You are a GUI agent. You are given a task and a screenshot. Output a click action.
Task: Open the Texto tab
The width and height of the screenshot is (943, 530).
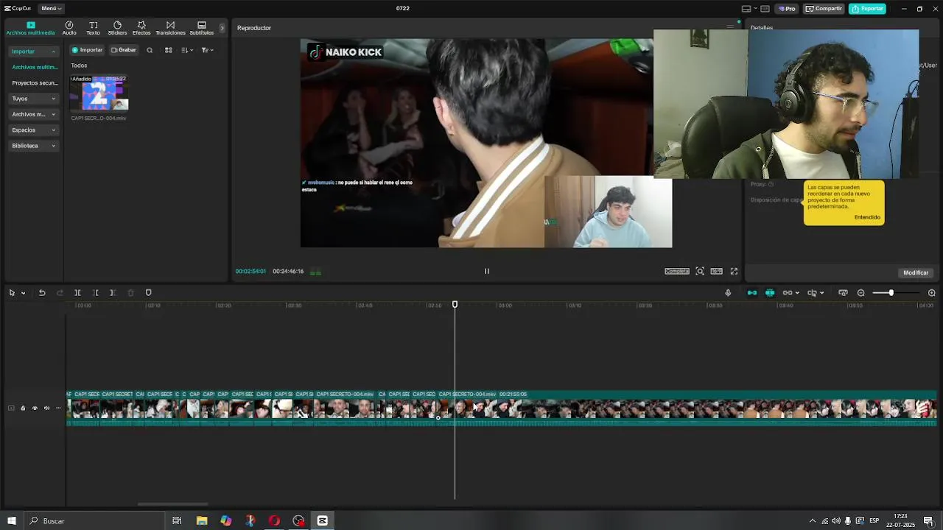[x=93, y=28]
